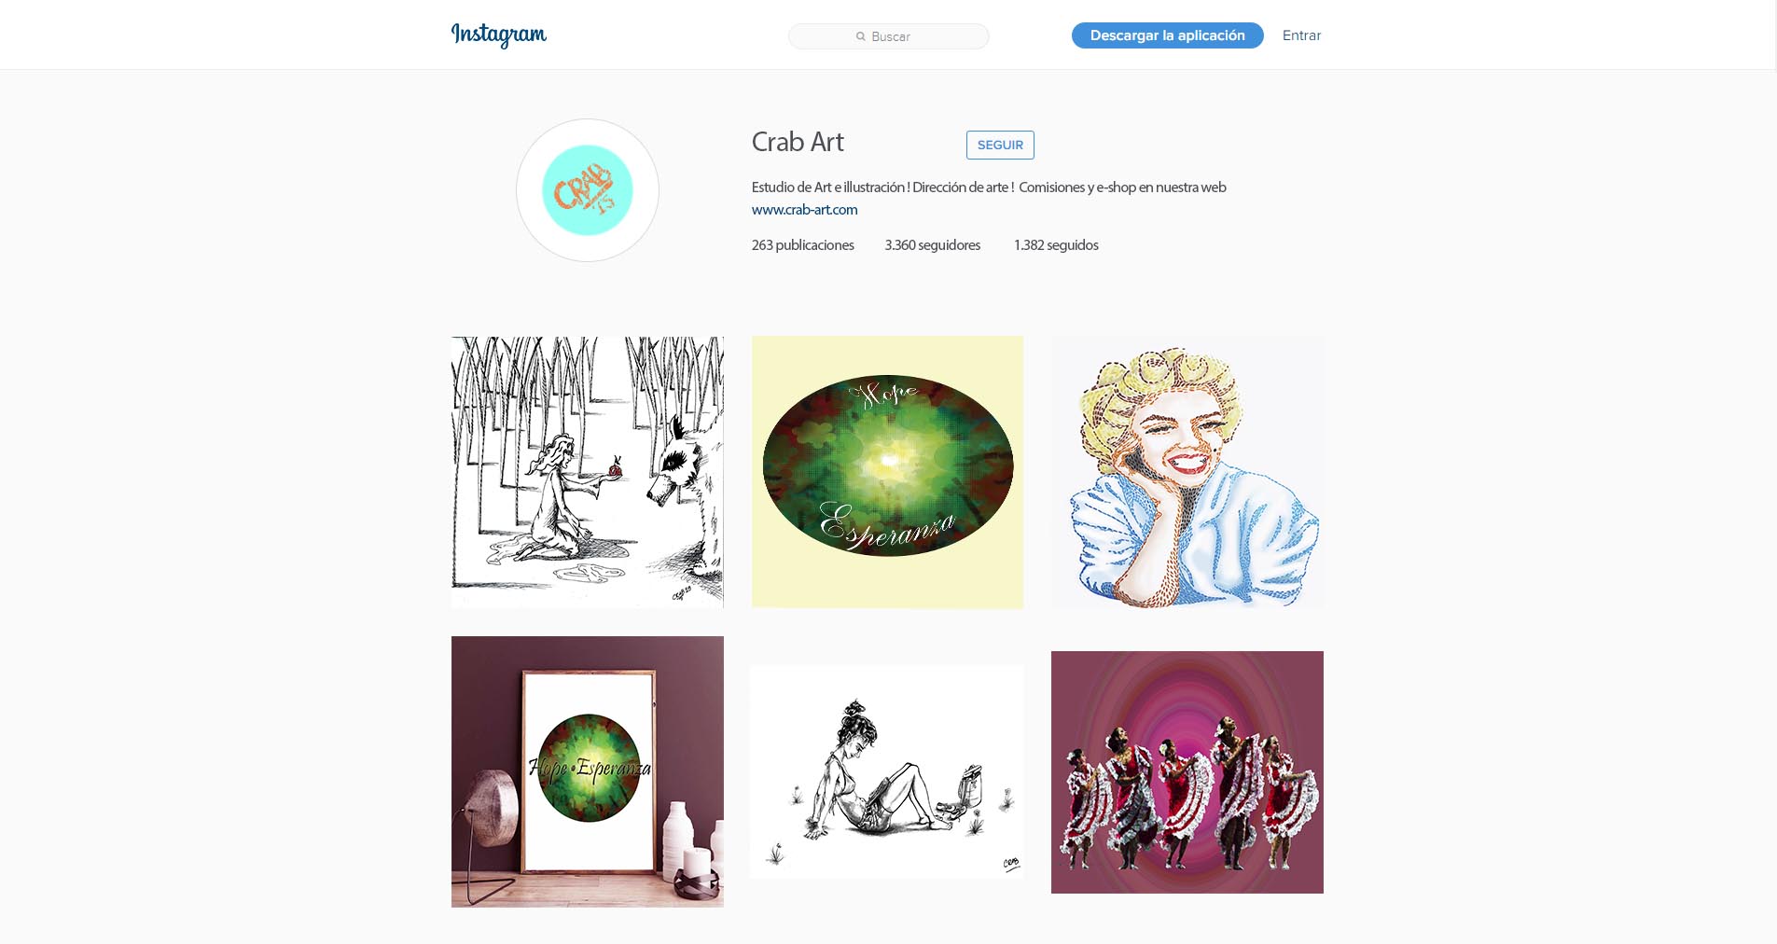Click the Entrar login link
Viewport: 1777px width, 944px height.
pyautogui.click(x=1301, y=35)
